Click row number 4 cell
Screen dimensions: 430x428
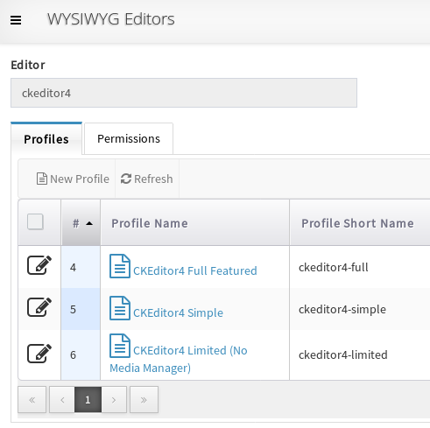tap(81, 267)
